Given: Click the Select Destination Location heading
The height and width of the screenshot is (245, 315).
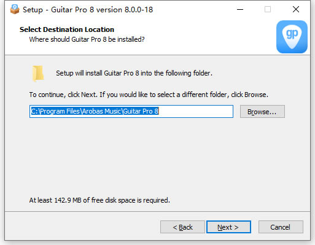Looking at the screenshot, I should [67, 29].
